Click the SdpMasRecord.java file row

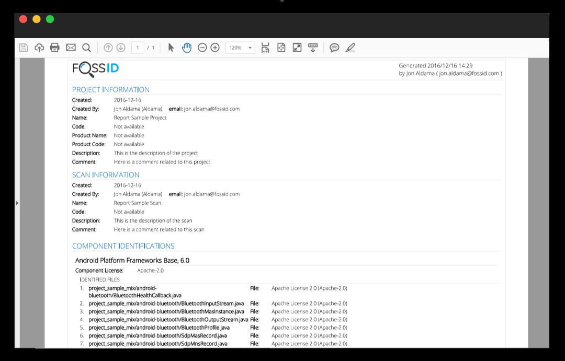point(213,336)
